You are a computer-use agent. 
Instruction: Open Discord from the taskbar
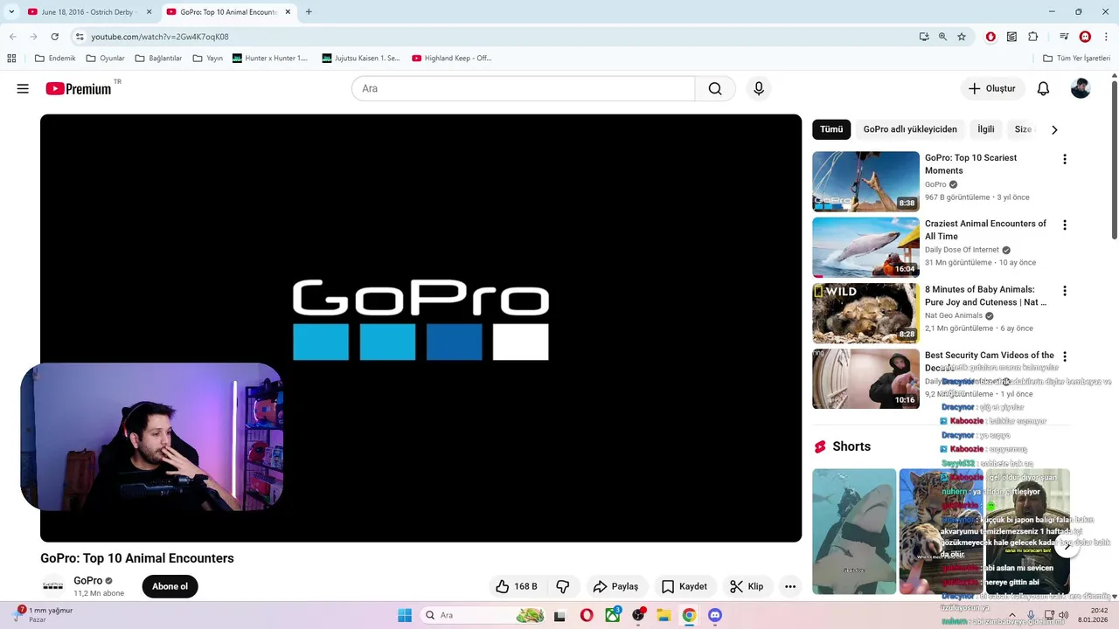pos(715,615)
